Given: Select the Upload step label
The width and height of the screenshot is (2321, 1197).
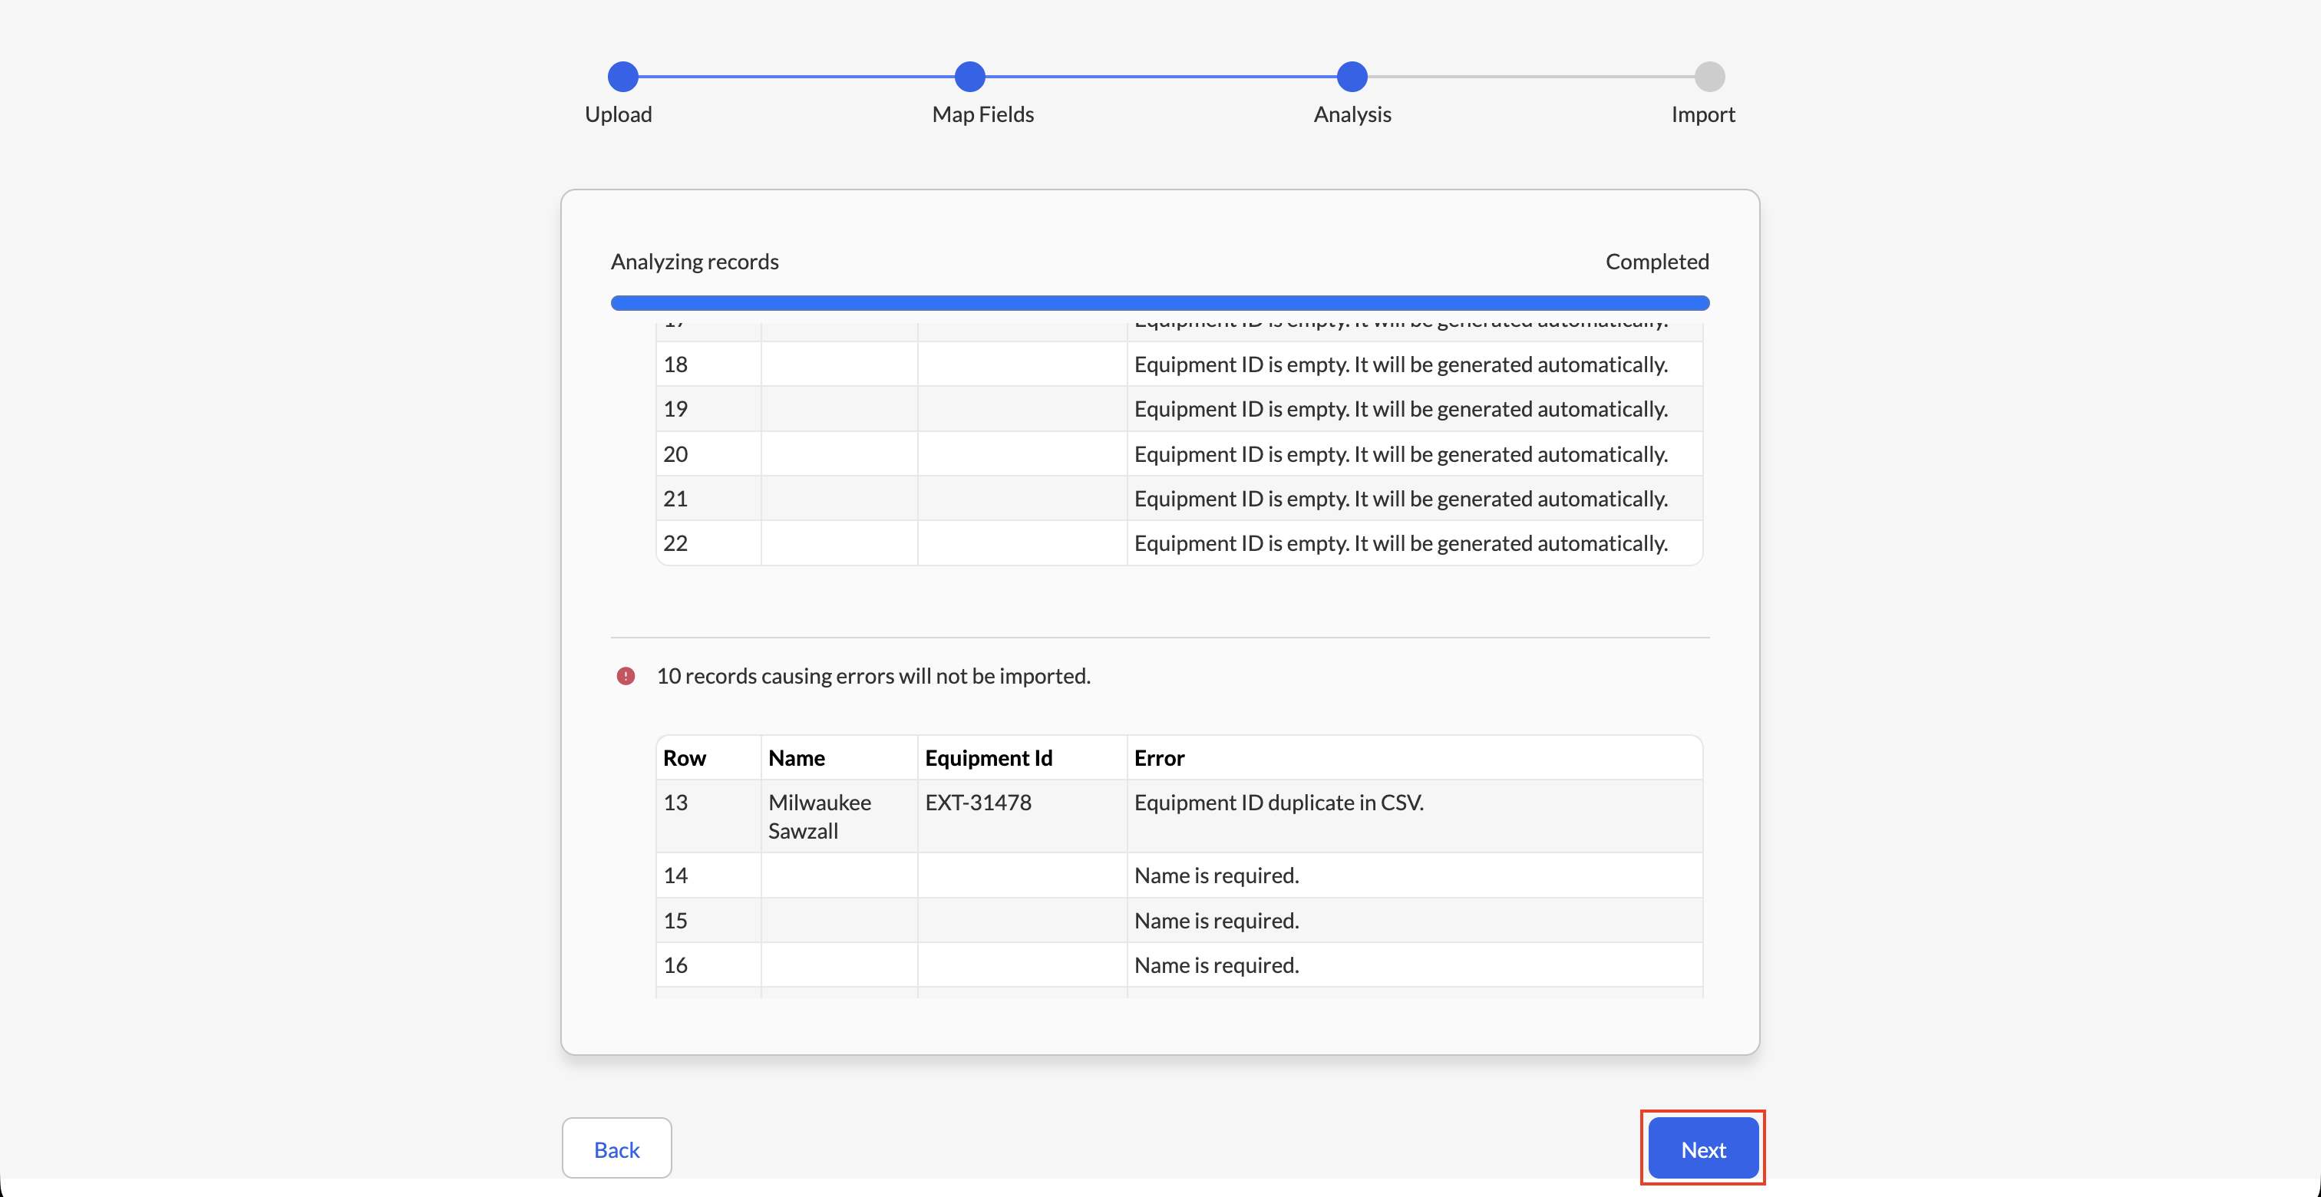Looking at the screenshot, I should 618,114.
